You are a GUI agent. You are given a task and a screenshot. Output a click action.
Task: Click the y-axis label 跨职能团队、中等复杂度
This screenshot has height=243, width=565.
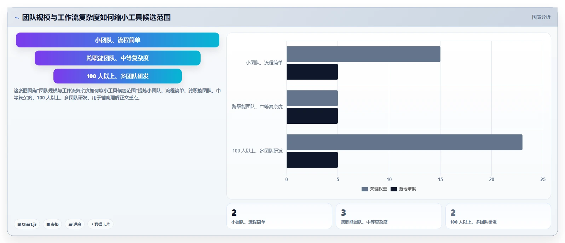click(x=257, y=106)
